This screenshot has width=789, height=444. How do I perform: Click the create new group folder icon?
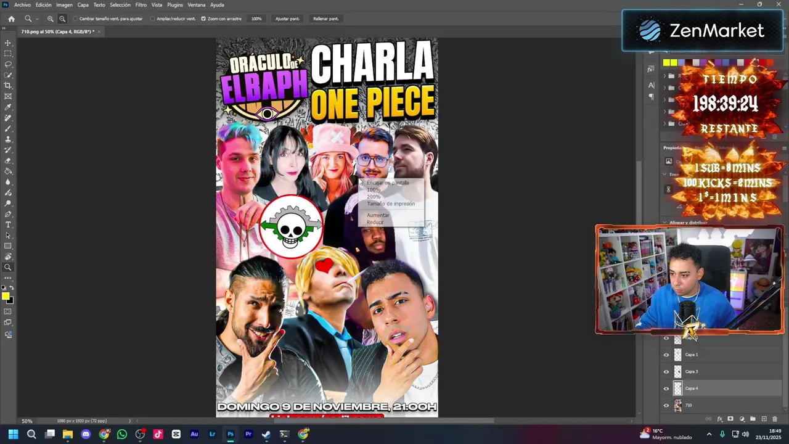[x=753, y=419]
